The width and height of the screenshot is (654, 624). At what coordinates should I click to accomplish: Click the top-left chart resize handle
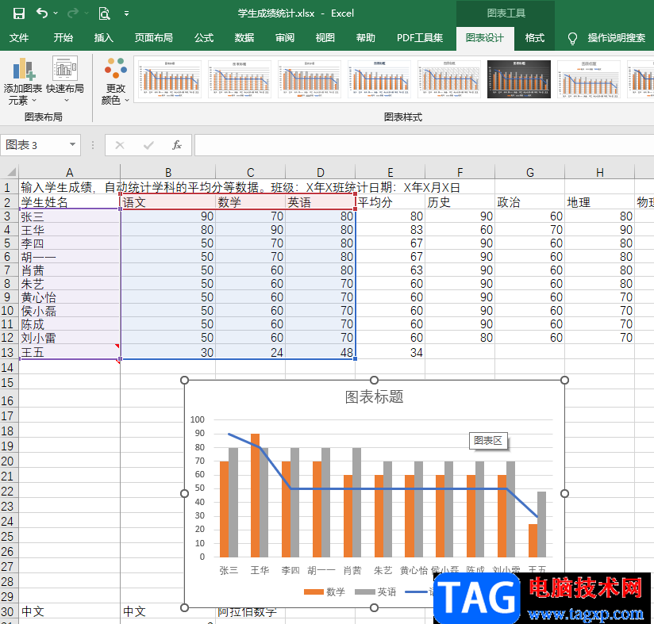pos(184,380)
